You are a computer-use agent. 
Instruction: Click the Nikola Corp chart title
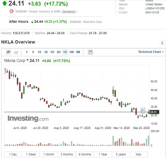coord(15,61)
